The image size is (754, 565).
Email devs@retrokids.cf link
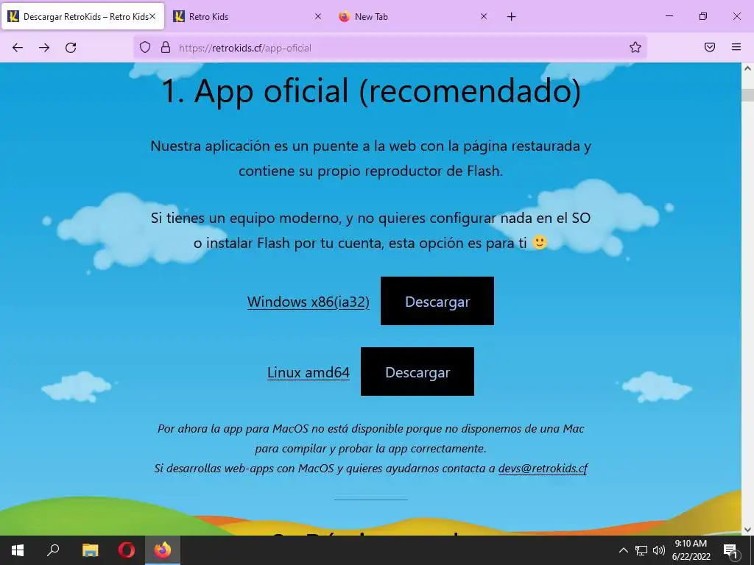(x=543, y=469)
